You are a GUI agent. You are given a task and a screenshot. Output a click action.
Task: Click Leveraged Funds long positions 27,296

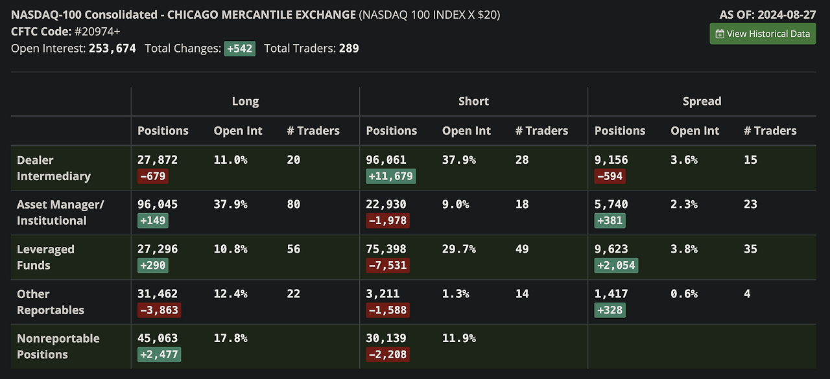click(158, 249)
